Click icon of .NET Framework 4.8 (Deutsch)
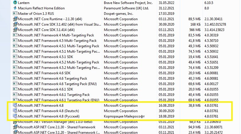This screenshot has width=241, height=134. pyautogui.click(x=15, y=111)
